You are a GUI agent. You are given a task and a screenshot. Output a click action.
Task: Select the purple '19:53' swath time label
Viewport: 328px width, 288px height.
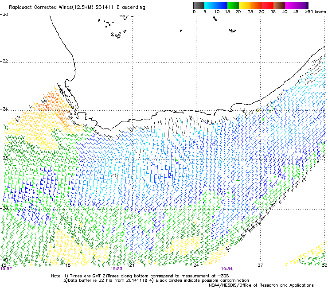[116, 269]
